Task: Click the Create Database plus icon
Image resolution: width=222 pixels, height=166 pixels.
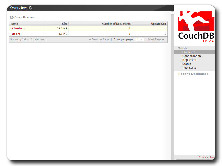Action: tap(12, 17)
